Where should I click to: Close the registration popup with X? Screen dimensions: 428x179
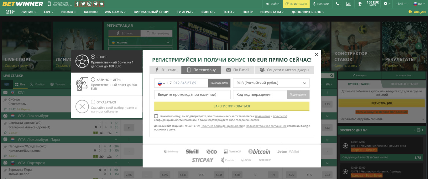316,54
